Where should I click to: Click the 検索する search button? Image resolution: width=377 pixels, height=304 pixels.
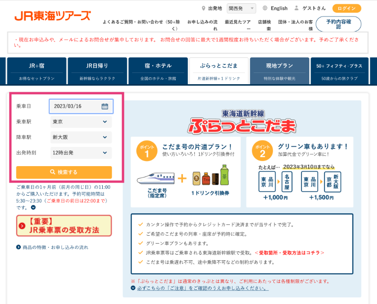[64, 172]
